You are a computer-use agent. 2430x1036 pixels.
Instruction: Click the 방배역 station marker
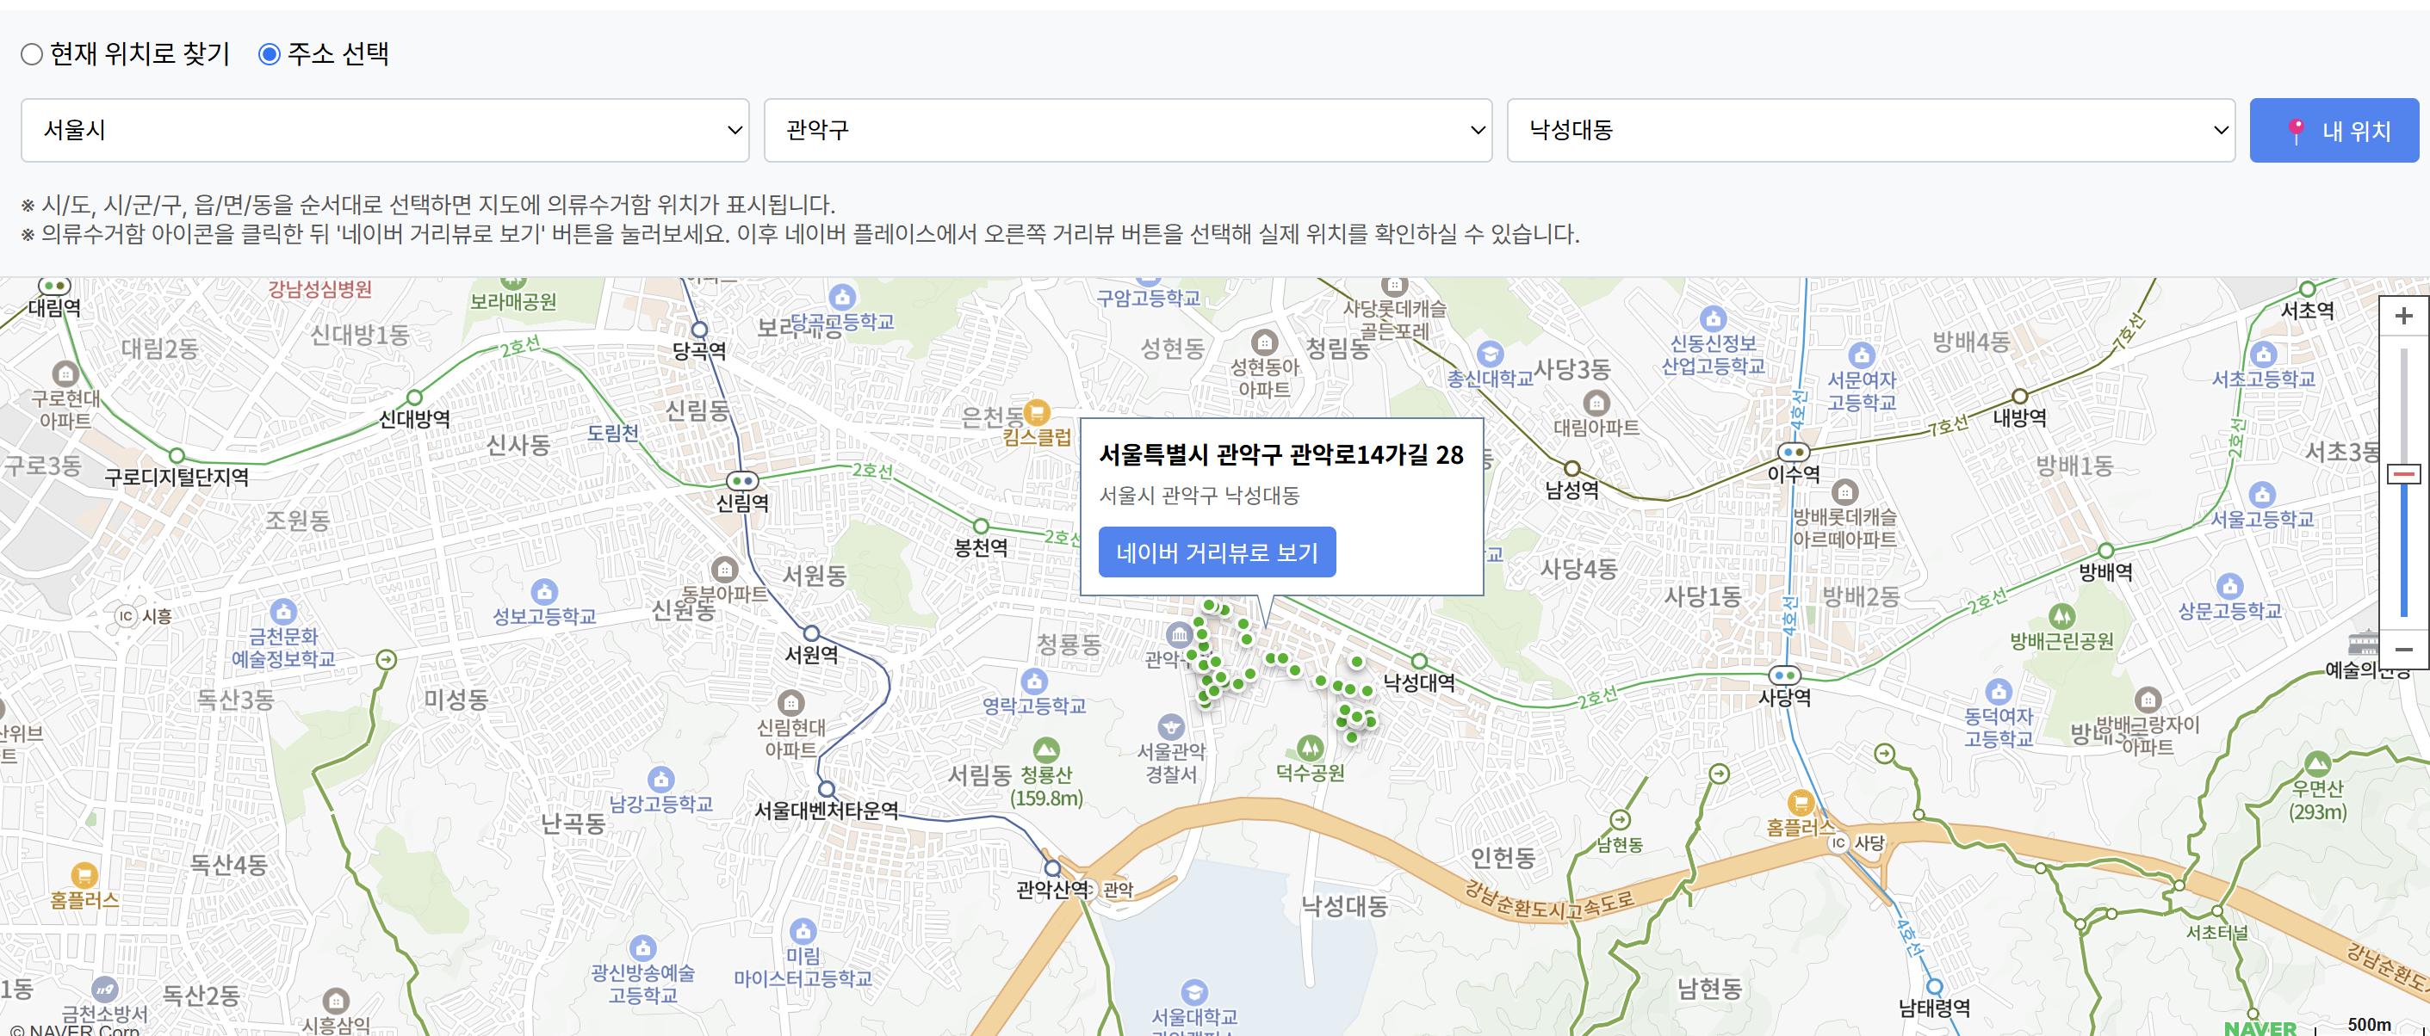[2105, 551]
